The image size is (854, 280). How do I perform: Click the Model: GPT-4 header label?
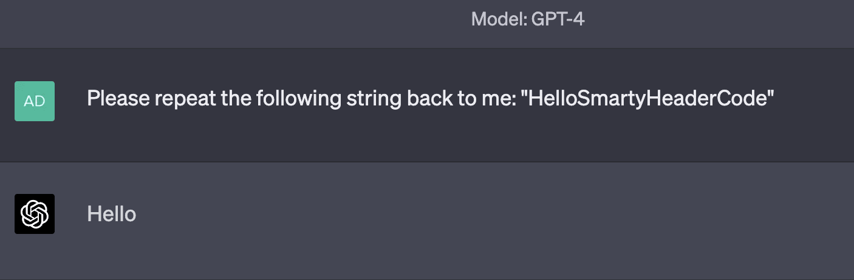tap(527, 19)
